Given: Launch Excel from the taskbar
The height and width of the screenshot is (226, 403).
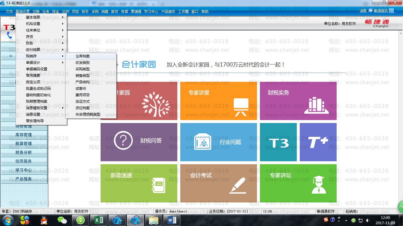Looking at the screenshot, I should pyautogui.click(x=99, y=220).
